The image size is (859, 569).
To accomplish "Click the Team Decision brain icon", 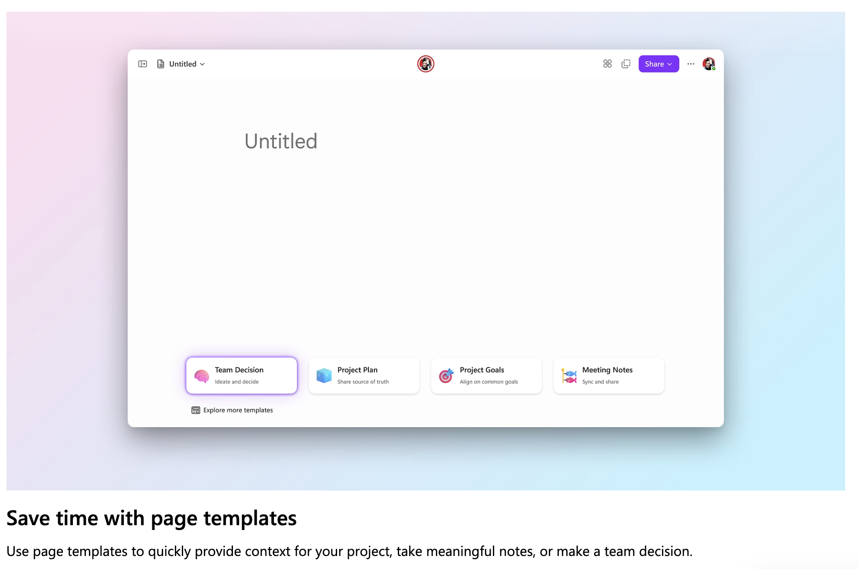I will click(x=201, y=375).
